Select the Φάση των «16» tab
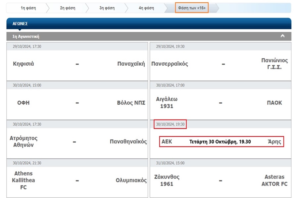298x198 pixels. click(192, 8)
